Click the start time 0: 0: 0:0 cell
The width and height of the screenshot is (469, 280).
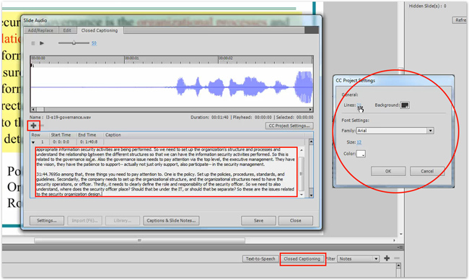click(61, 142)
